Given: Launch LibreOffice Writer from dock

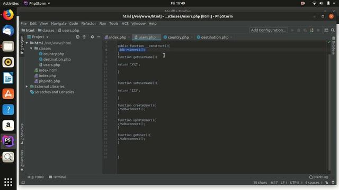Looking at the screenshot, I should [8, 78].
